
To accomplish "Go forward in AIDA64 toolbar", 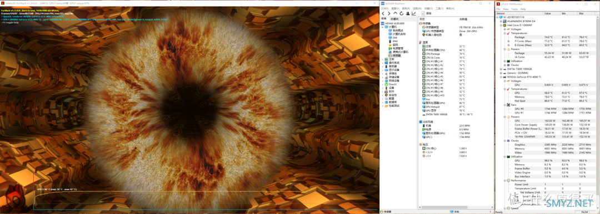I will click(x=389, y=13).
